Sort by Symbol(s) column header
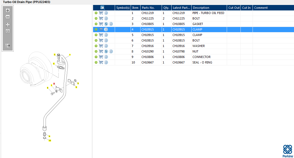This screenshot has width=294, height=158. (x=123, y=8)
